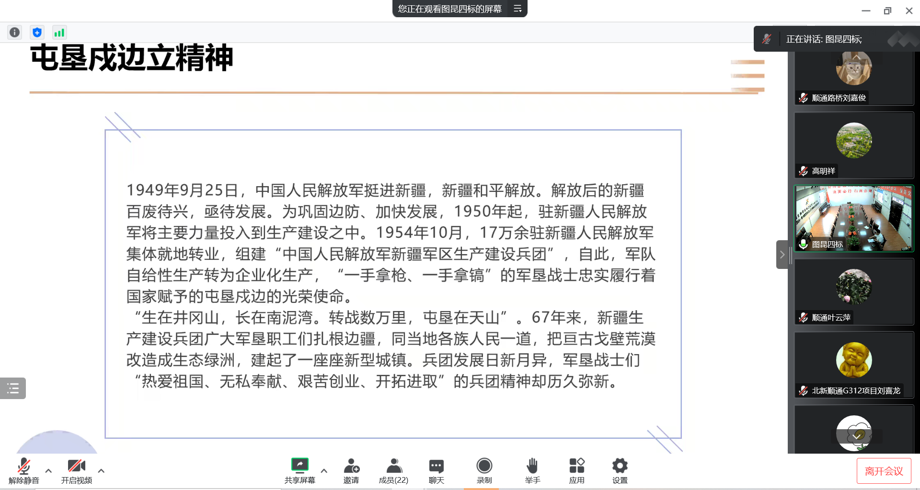
Task: Open the Apps menu
Action: pos(576,471)
